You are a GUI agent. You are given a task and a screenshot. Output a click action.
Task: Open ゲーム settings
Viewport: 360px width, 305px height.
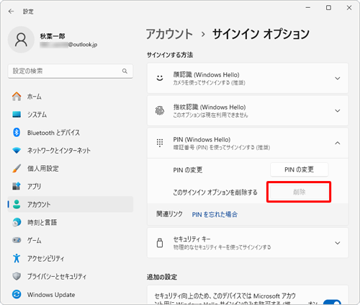(71, 240)
